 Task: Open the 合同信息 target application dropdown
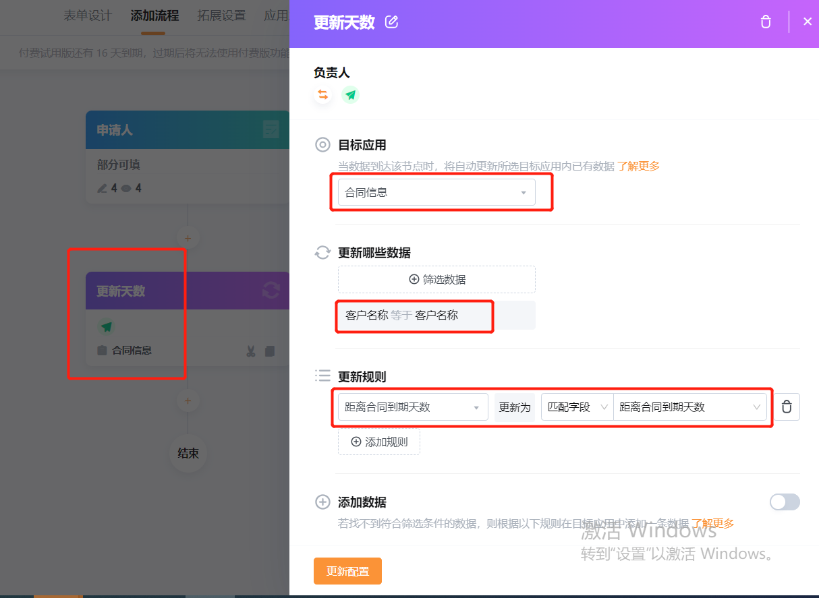pyautogui.click(x=436, y=192)
